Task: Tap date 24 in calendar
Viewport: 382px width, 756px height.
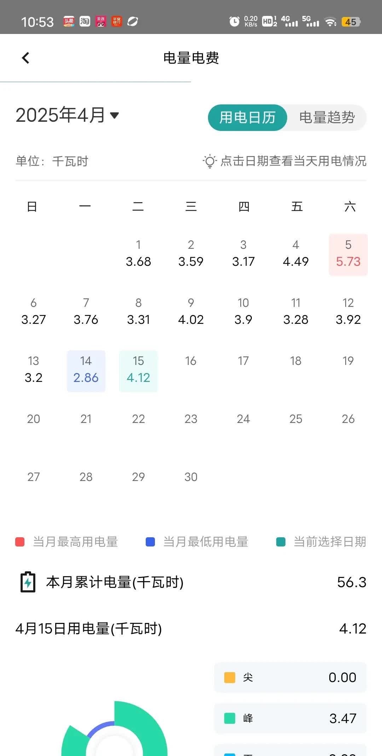Action: tap(243, 419)
